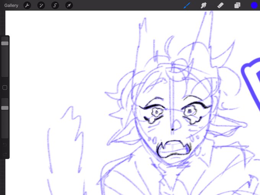Tap the Undo arrow in sidebar
The image size is (260, 195).
click(5, 145)
